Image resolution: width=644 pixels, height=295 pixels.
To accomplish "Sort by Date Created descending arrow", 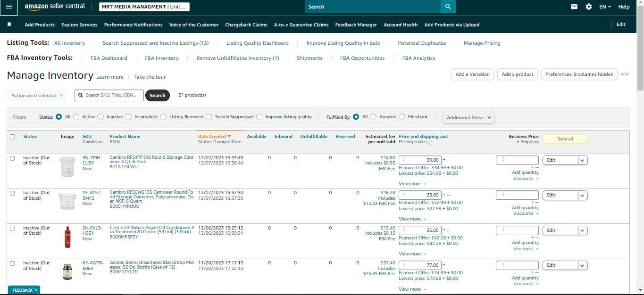I will tap(229, 137).
